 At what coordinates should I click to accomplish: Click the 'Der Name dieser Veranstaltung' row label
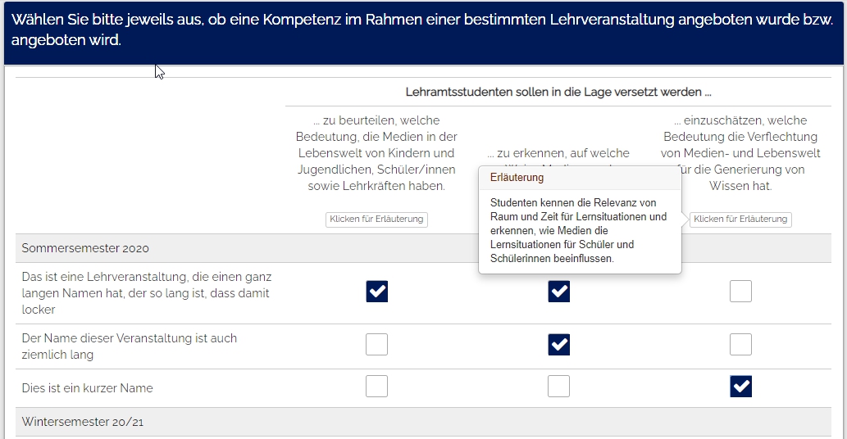(x=129, y=346)
